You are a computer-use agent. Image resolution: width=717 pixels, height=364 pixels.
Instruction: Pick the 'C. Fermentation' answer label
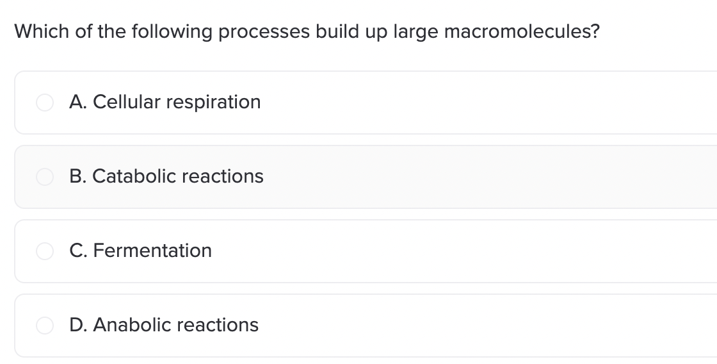pos(140,251)
